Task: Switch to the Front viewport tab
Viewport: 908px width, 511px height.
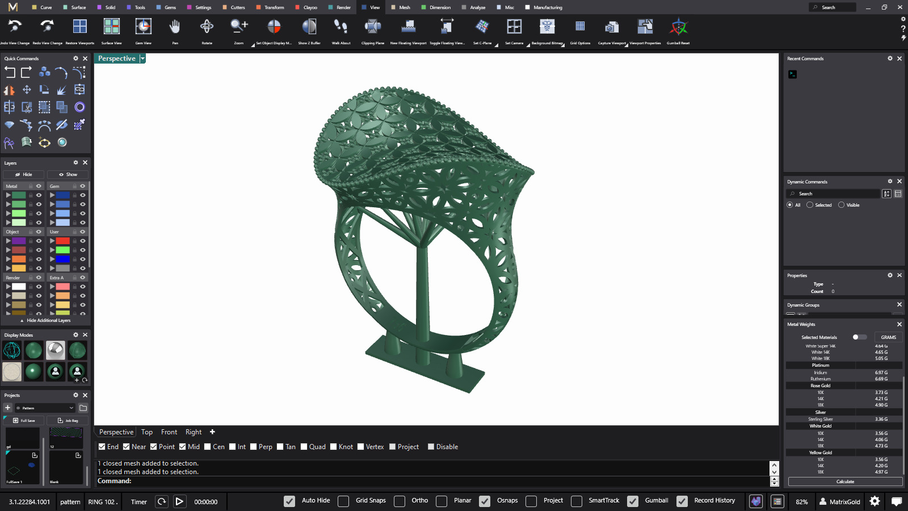Action: [169, 432]
